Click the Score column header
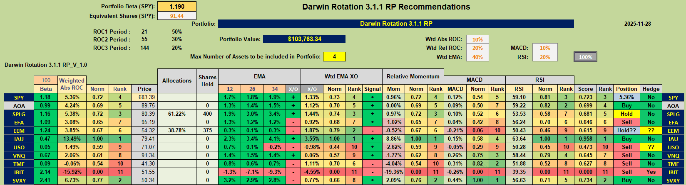 click(x=585, y=89)
